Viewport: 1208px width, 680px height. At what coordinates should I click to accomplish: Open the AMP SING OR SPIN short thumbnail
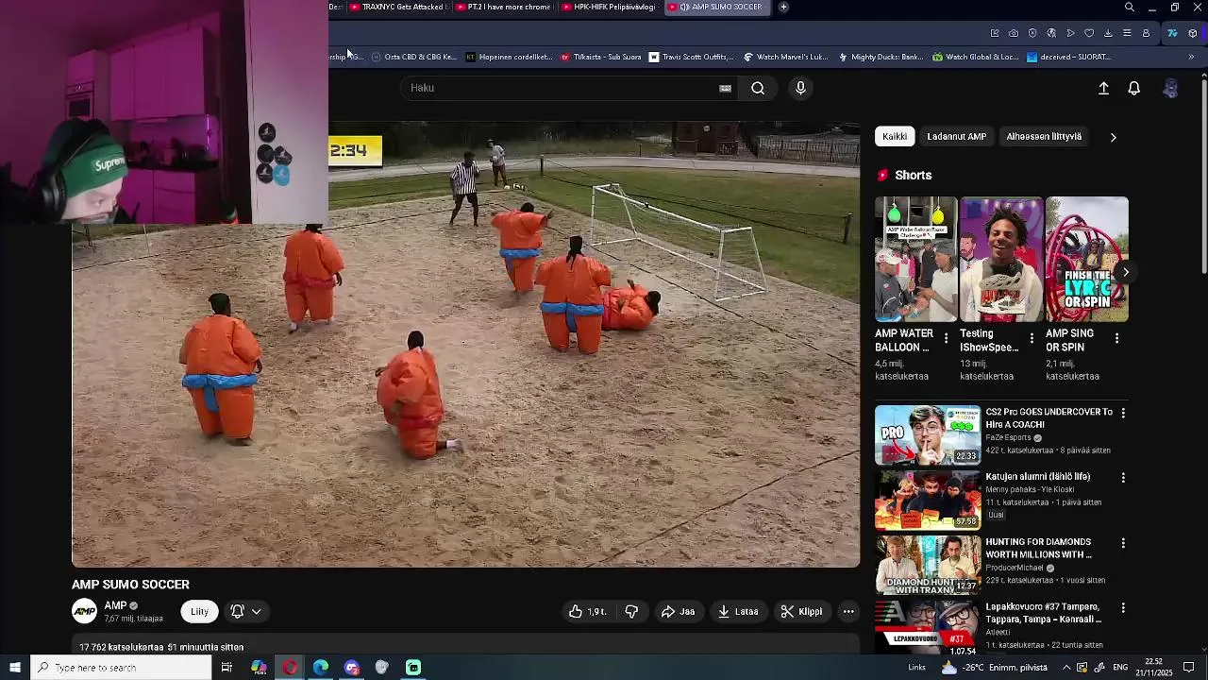click(1087, 260)
